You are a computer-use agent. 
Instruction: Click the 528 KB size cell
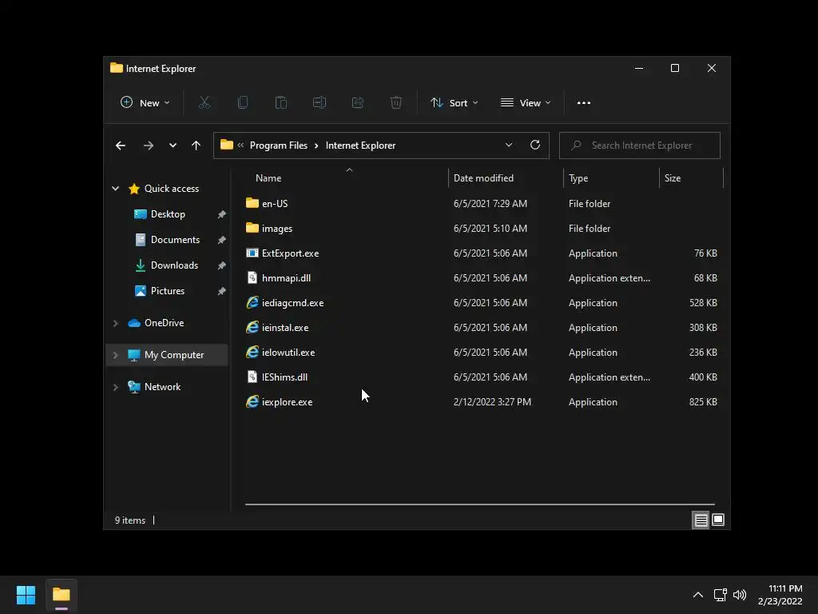point(703,303)
